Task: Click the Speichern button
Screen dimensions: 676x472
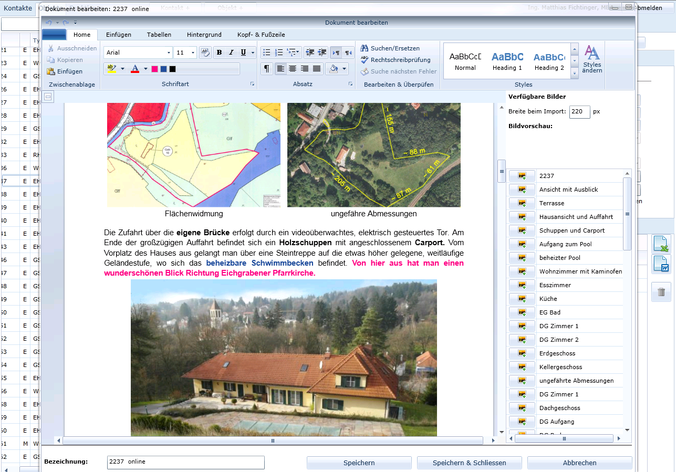Action: tap(359, 463)
